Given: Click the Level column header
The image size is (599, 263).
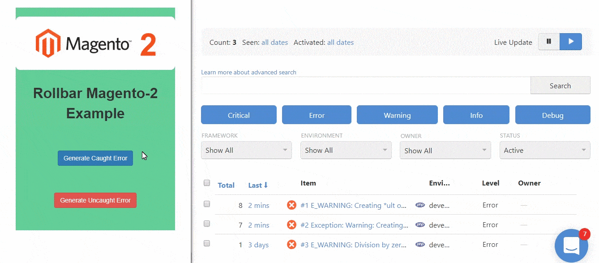Looking at the screenshot, I should [x=491, y=183].
